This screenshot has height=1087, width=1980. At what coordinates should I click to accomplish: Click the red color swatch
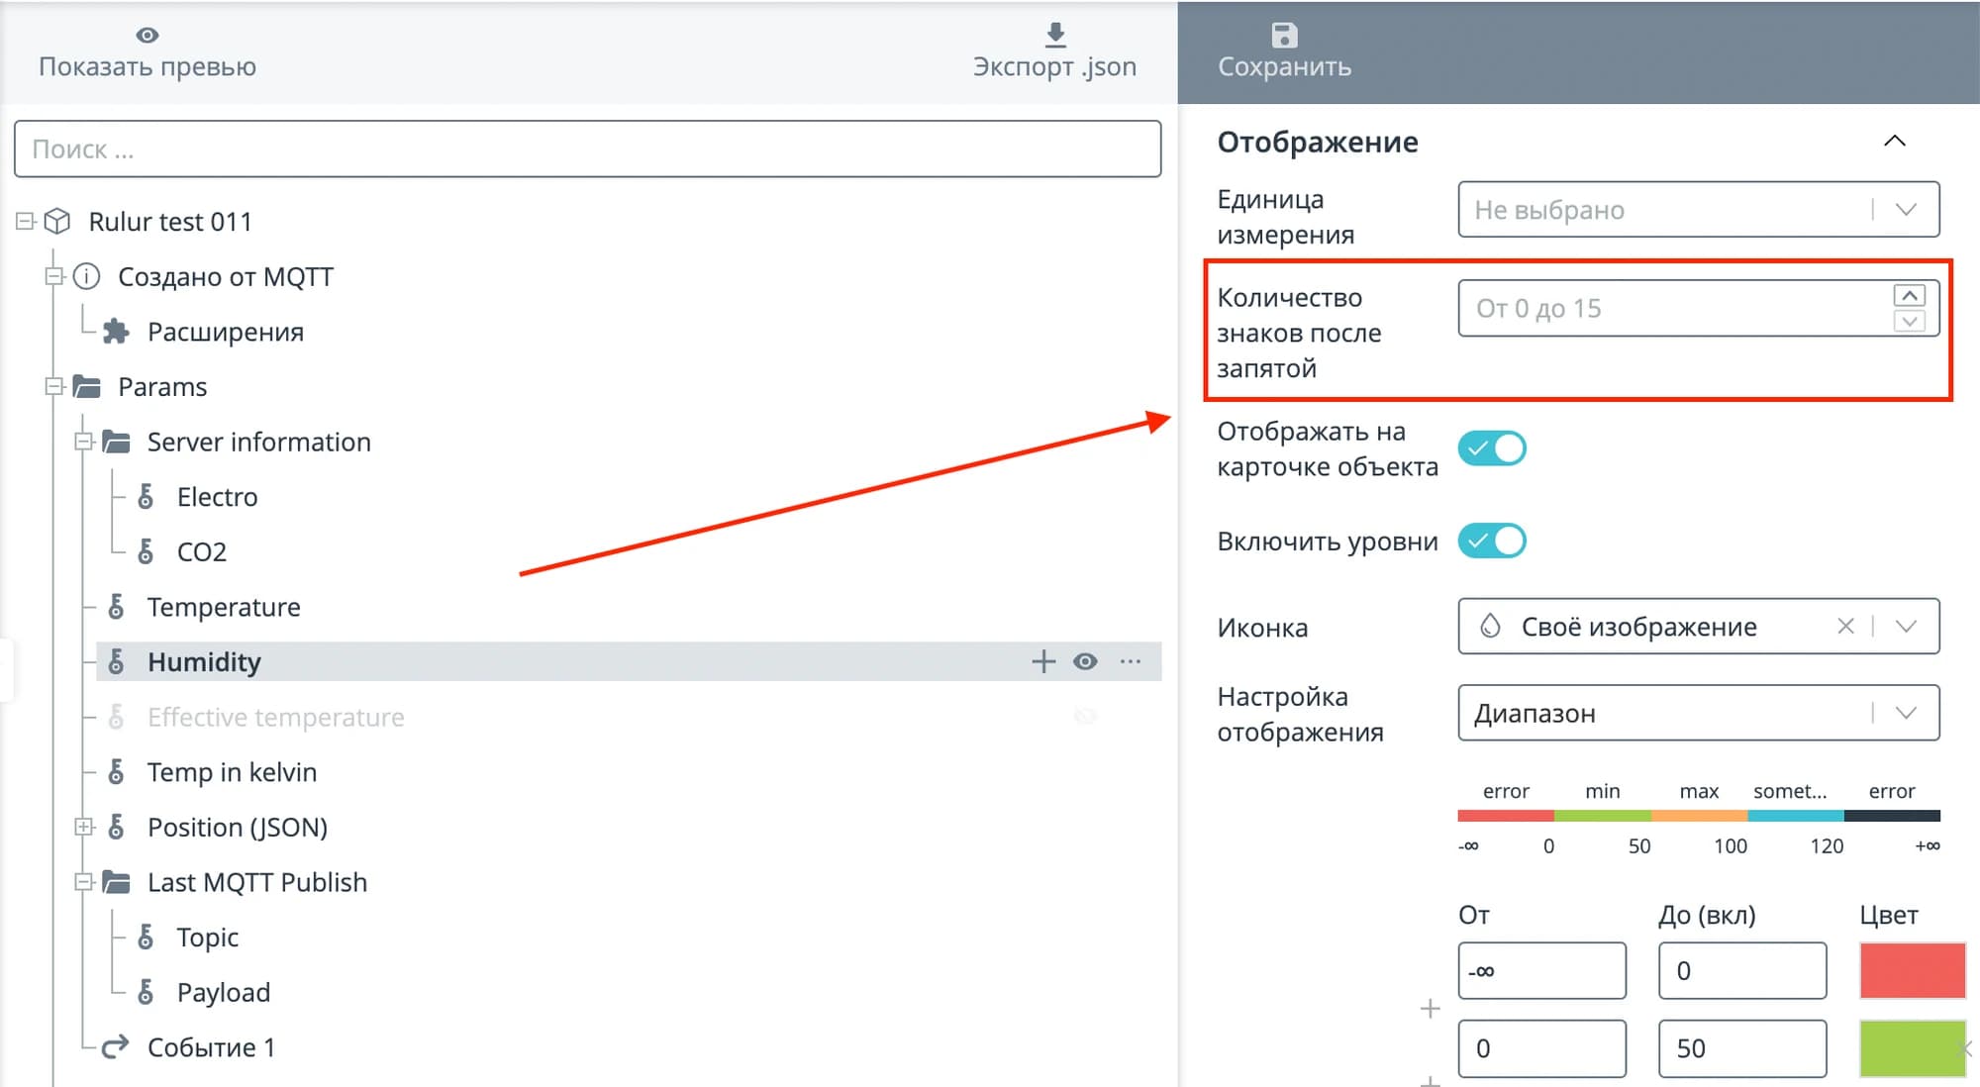[x=1912, y=970]
